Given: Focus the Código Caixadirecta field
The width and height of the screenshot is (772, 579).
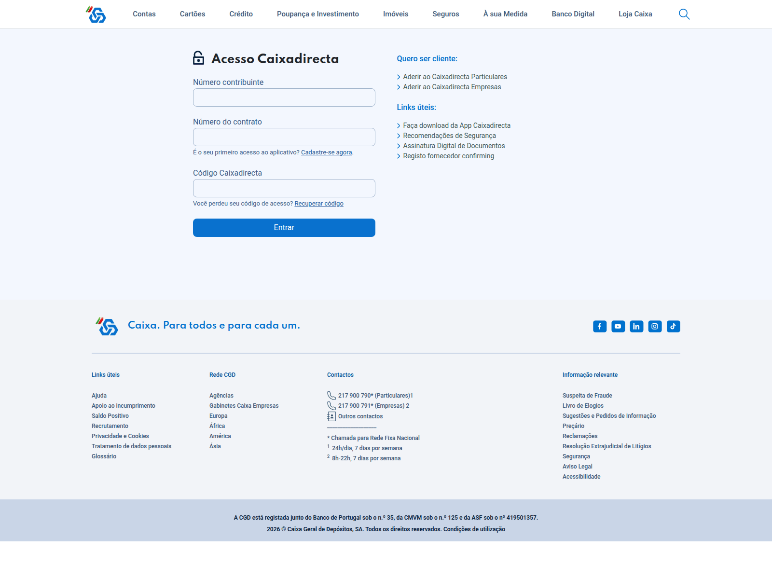Looking at the screenshot, I should coord(284,188).
